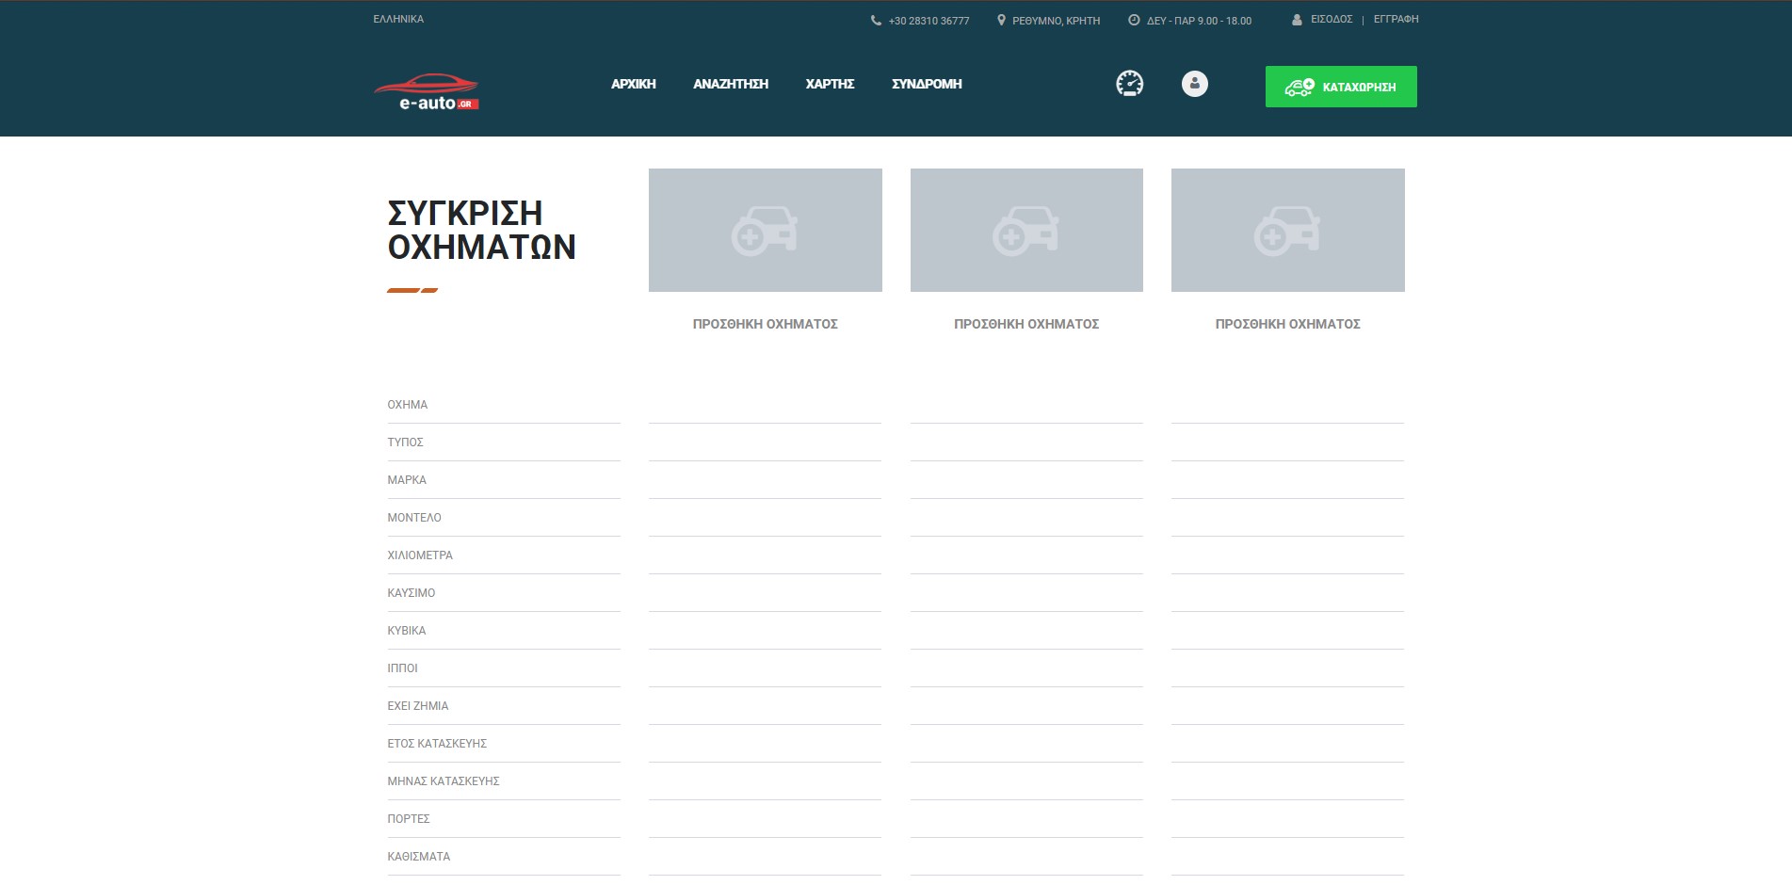Image resolution: width=1792 pixels, height=885 pixels.
Task: Open the ΑΝΑΖΗΤΗΣΗ menu item
Action: coord(731,84)
